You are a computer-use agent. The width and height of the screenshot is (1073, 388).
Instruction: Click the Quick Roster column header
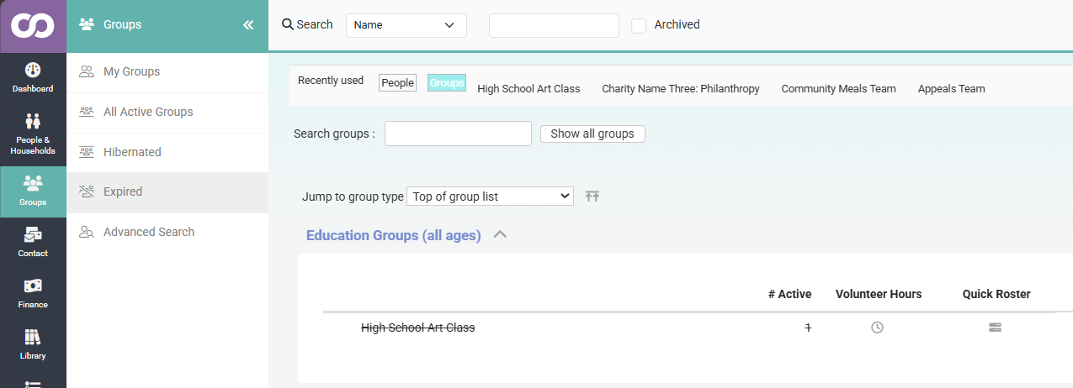tap(996, 294)
